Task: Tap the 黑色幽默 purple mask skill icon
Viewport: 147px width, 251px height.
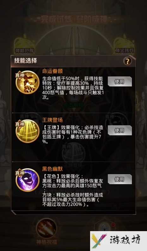Action: point(28,180)
